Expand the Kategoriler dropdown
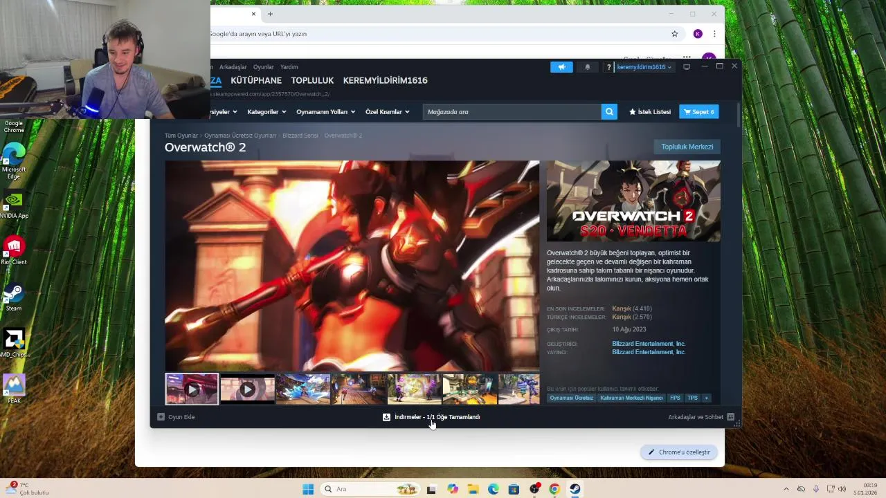The height and width of the screenshot is (498, 886). pyautogui.click(x=266, y=112)
